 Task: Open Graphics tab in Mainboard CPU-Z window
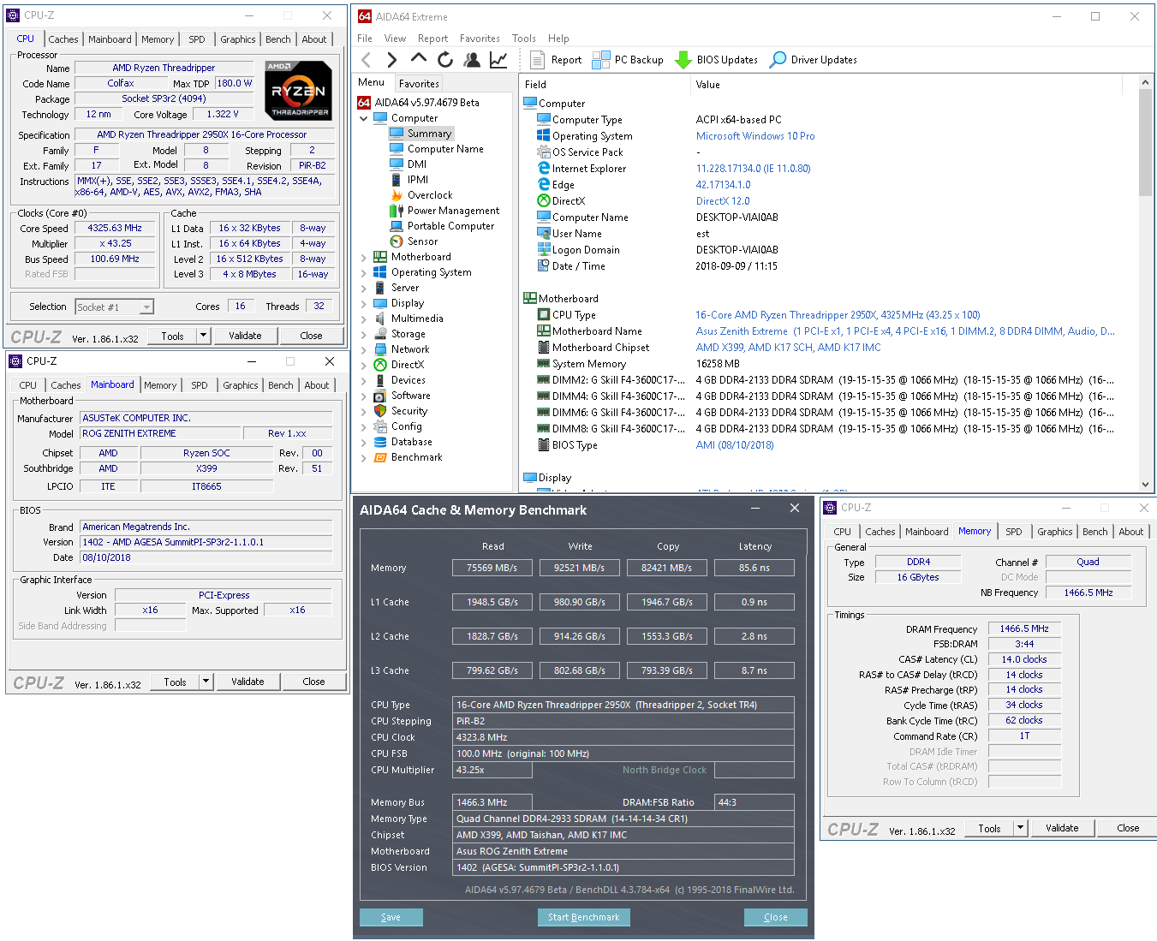pyautogui.click(x=241, y=385)
